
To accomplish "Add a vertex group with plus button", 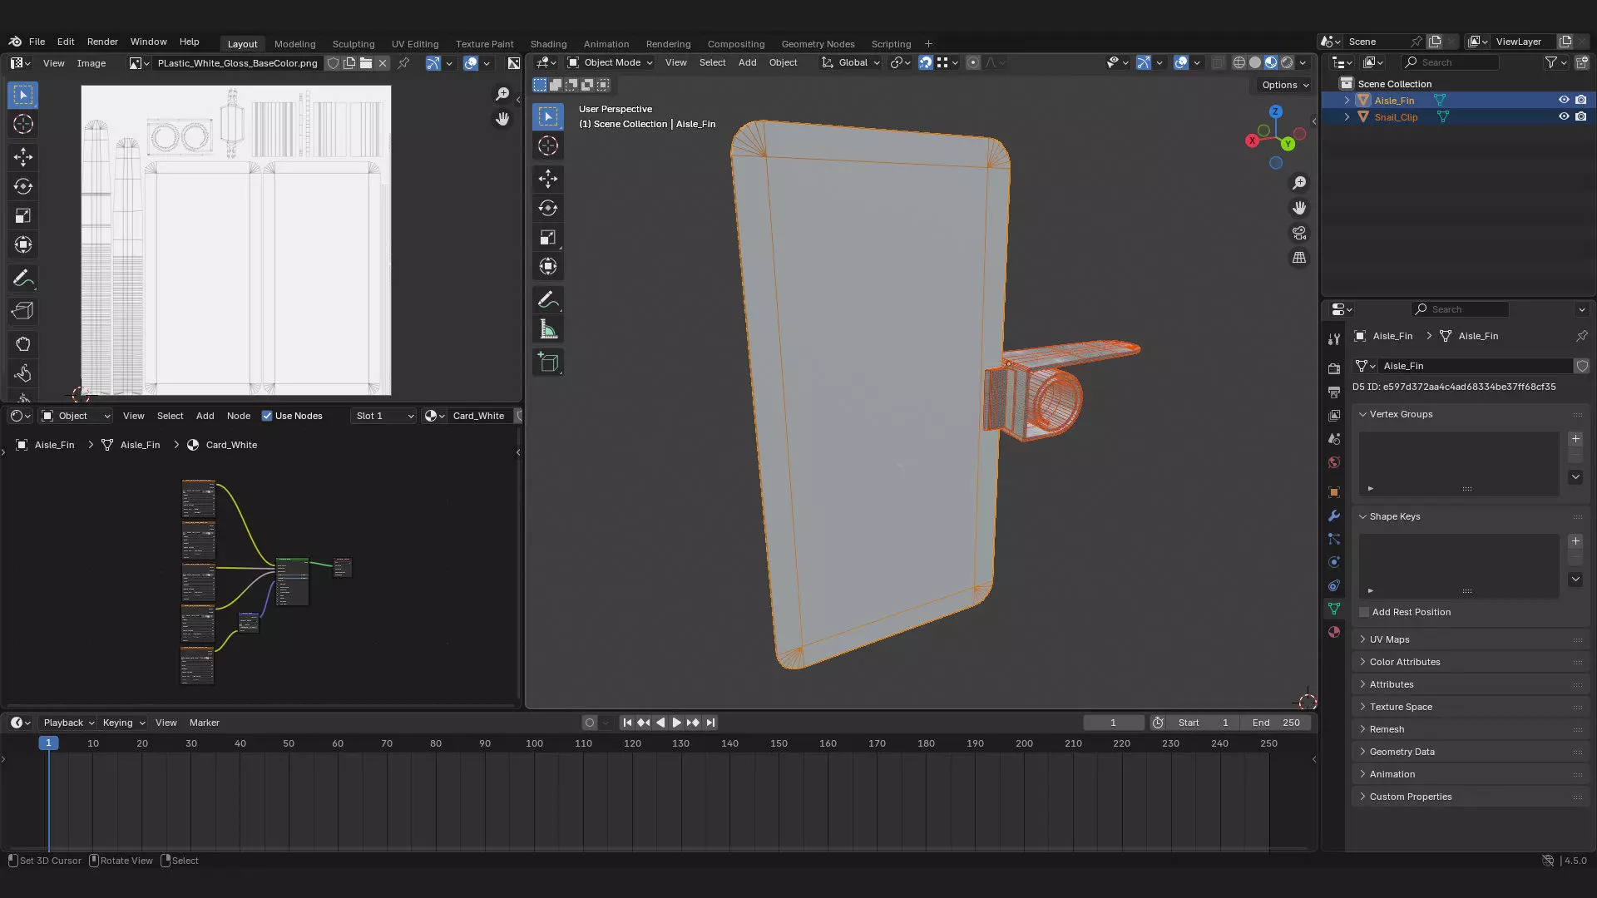I will point(1575,438).
